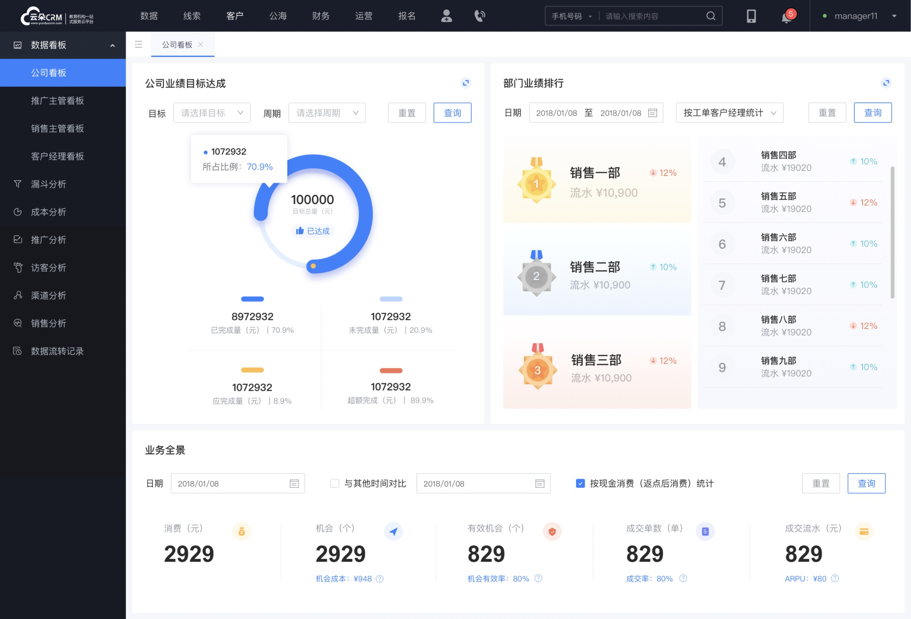911x619 pixels.
Task: Open the 周期 period dropdown selector
Action: point(325,113)
